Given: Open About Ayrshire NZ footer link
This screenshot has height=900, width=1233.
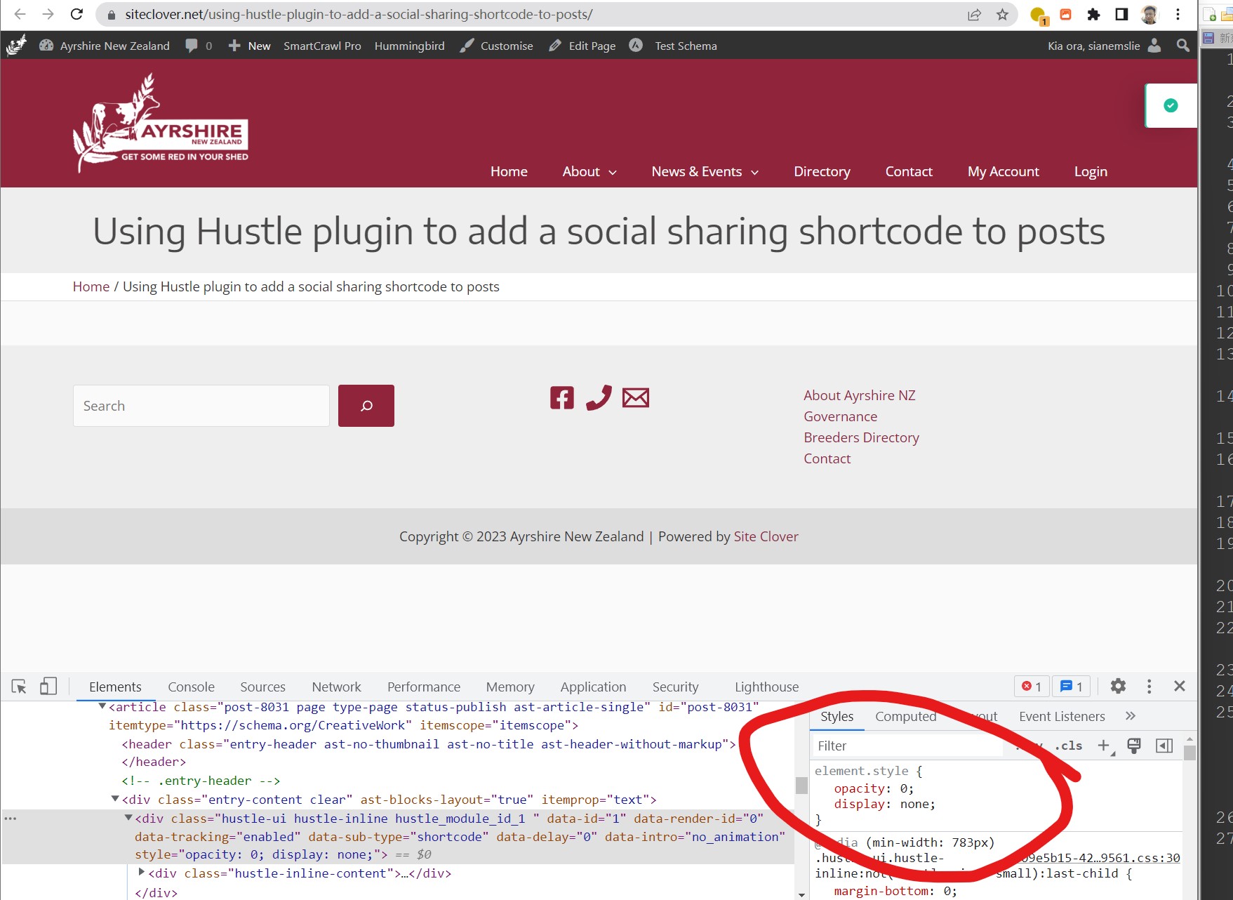Looking at the screenshot, I should pyautogui.click(x=860, y=395).
